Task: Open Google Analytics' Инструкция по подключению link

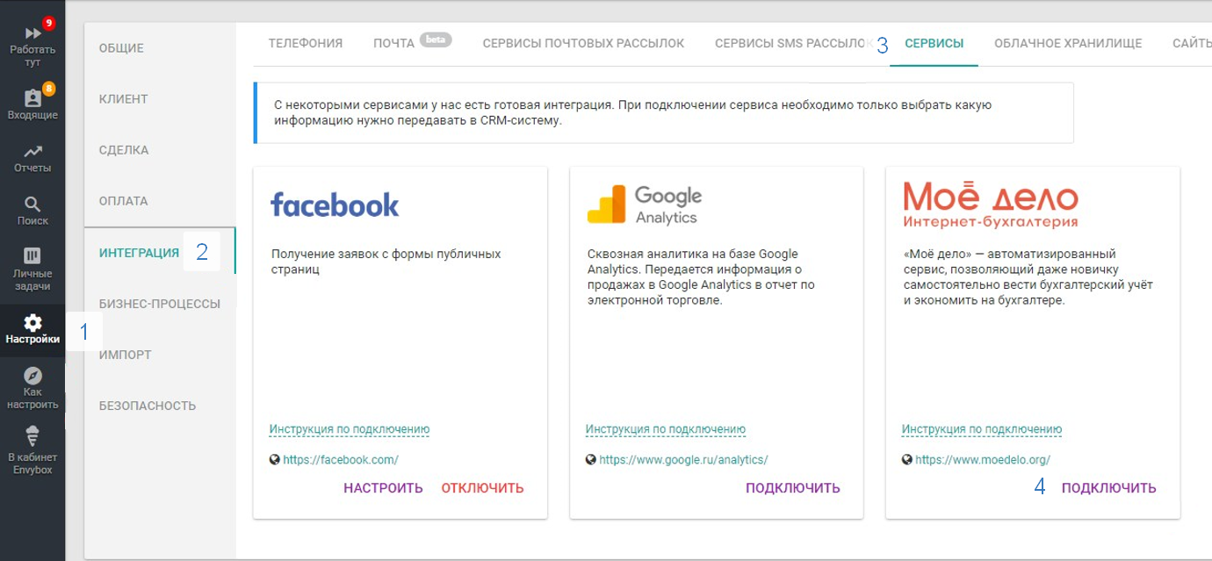Action: (666, 429)
